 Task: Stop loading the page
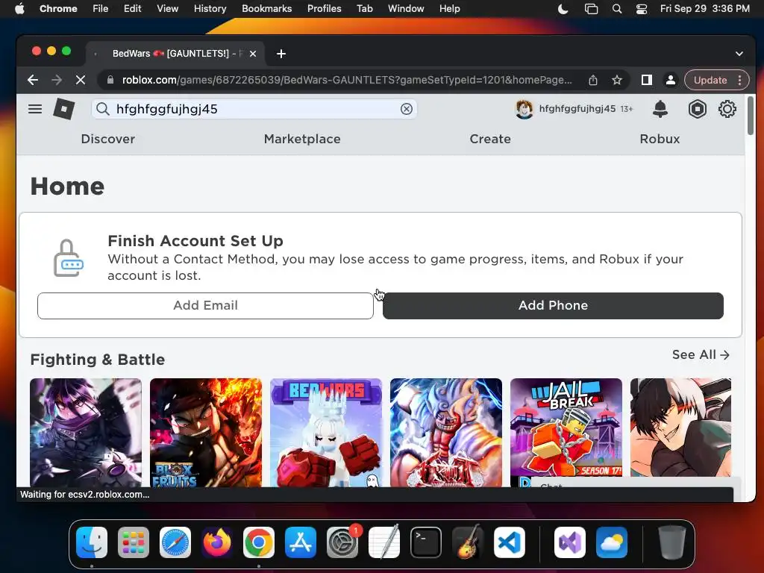click(x=81, y=80)
